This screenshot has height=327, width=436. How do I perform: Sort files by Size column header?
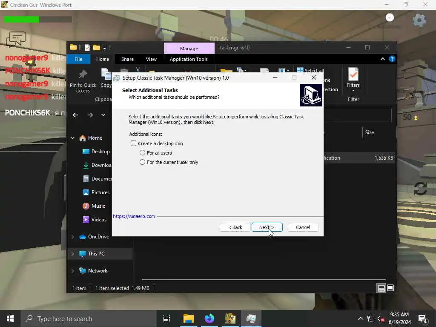tap(370, 132)
